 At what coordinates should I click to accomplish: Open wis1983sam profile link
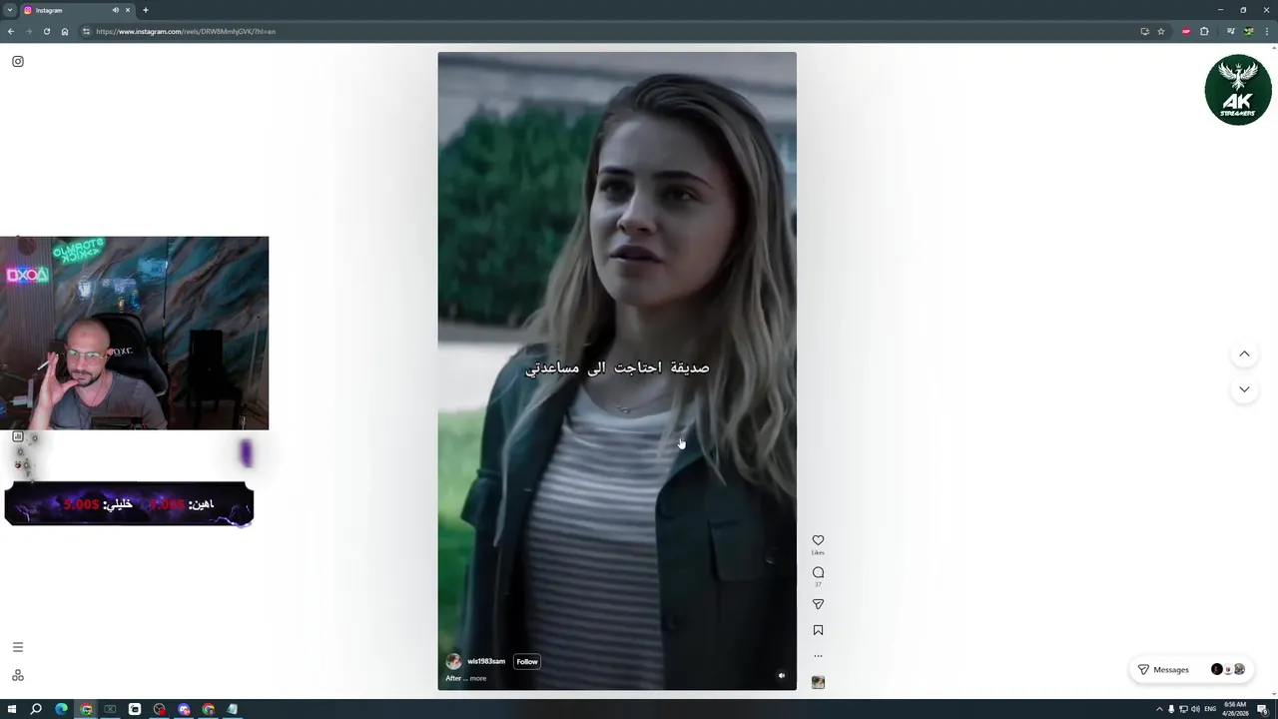[486, 661]
